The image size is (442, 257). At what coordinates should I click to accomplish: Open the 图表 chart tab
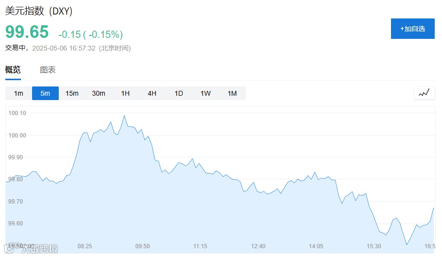(48, 70)
